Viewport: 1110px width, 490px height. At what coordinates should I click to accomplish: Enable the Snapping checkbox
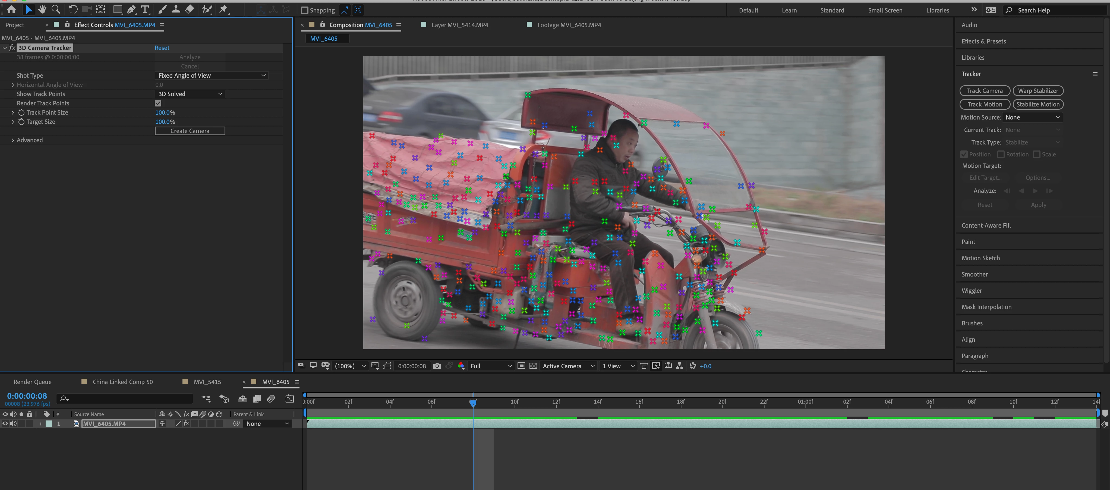[x=305, y=10]
